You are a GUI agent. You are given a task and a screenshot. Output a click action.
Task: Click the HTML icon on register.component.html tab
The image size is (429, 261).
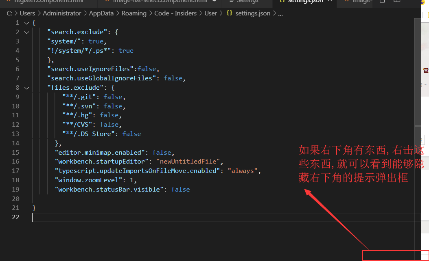click(8, 1)
